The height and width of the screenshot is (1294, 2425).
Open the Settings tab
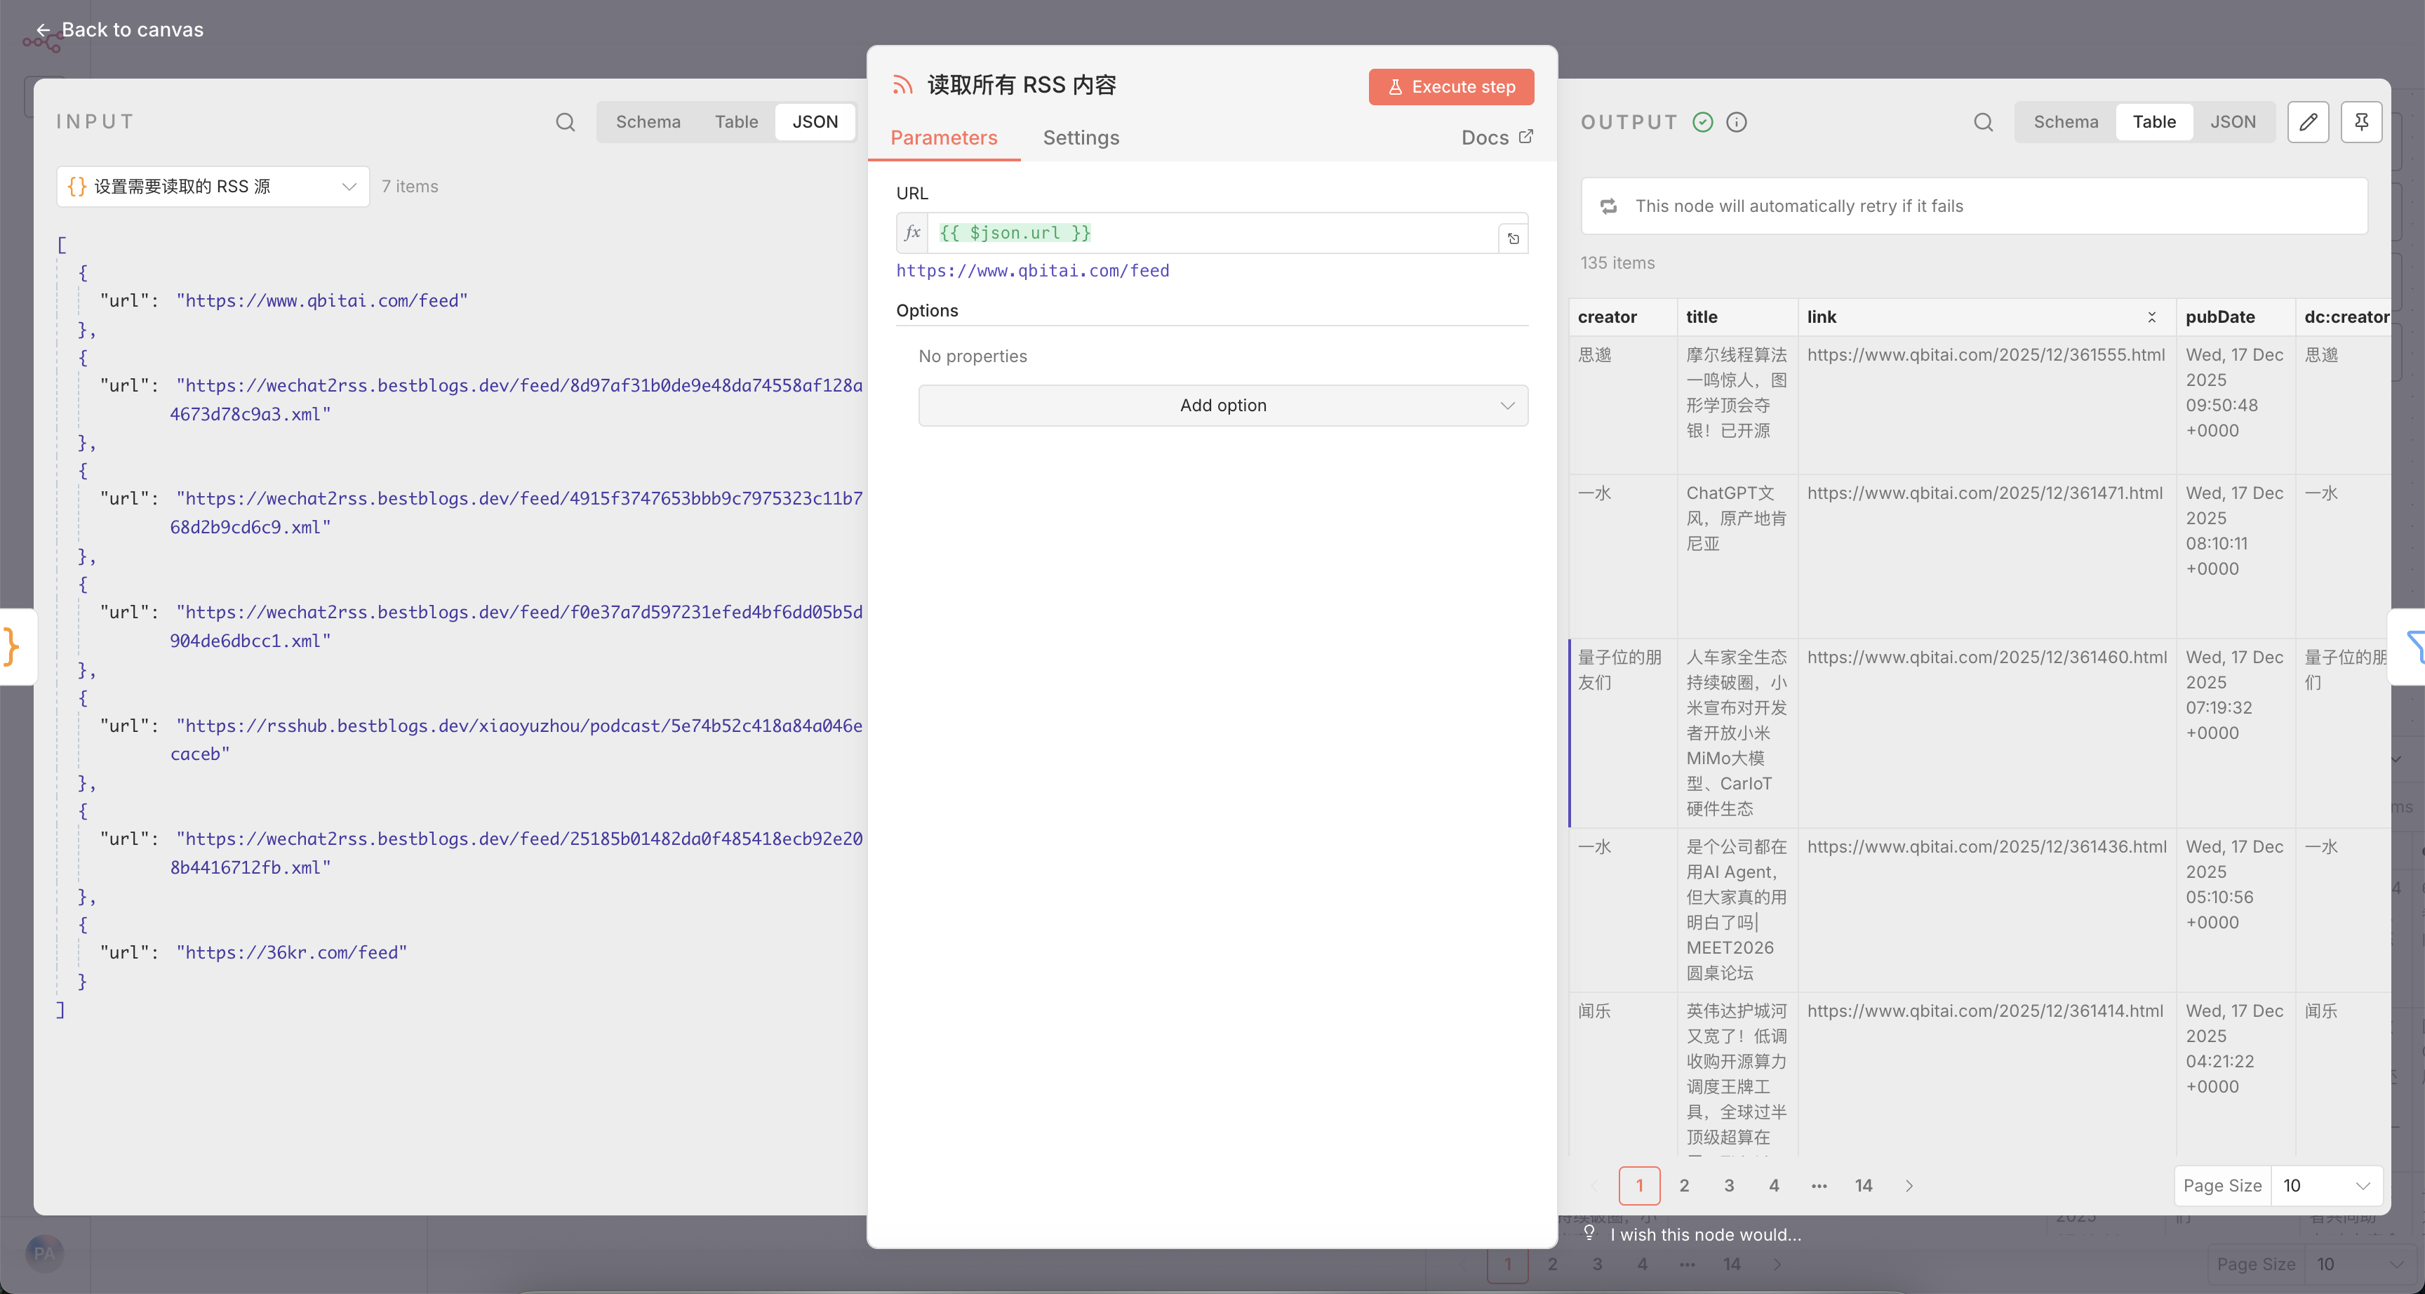pos(1081,138)
